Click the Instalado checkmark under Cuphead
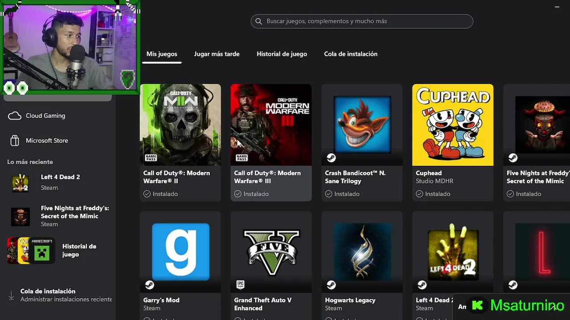This screenshot has width=570, height=320. pos(419,194)
